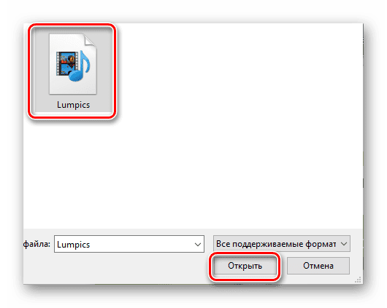This screenshot has width=387, height=308.
Task: Show the supported file formats list
Action: [x=282, y=244]
